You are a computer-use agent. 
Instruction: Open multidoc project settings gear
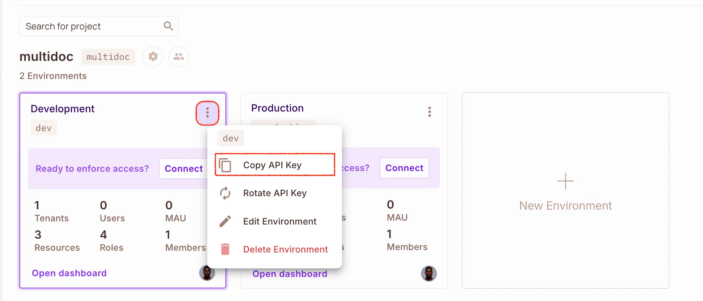[153, 57]
